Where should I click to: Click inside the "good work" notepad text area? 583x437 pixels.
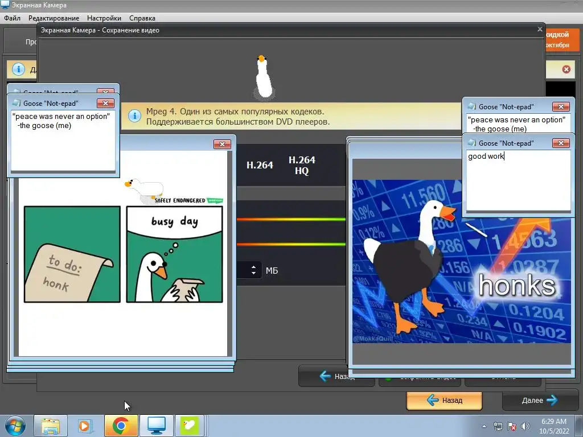518,180
